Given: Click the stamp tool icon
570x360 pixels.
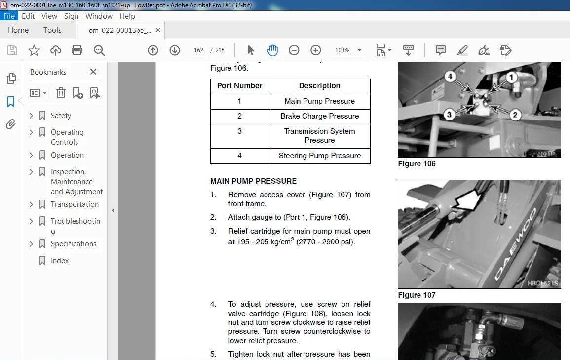Looking at the screenshot, I should pos(506,50).
